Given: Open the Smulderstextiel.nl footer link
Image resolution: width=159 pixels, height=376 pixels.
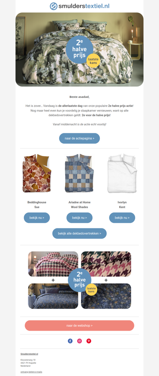Looking at the screenshot, I should 29,354.
